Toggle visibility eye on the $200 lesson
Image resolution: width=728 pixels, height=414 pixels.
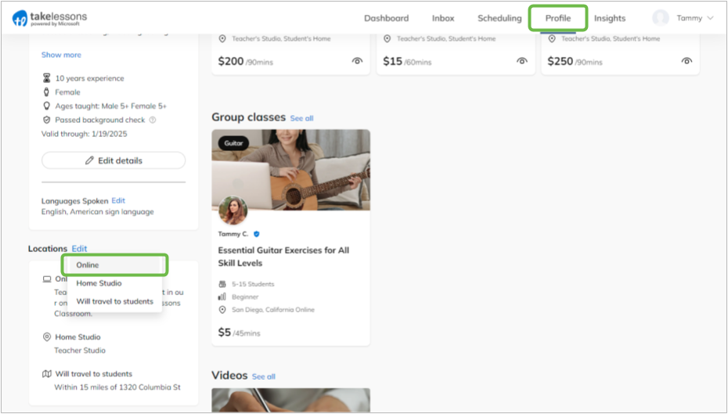click(x=357, y=61)
